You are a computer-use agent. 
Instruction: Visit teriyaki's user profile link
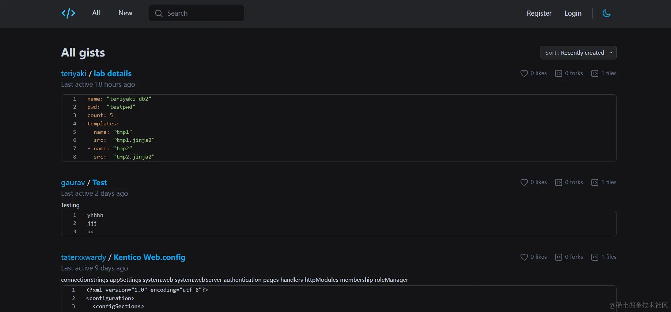tap(73, 74)
